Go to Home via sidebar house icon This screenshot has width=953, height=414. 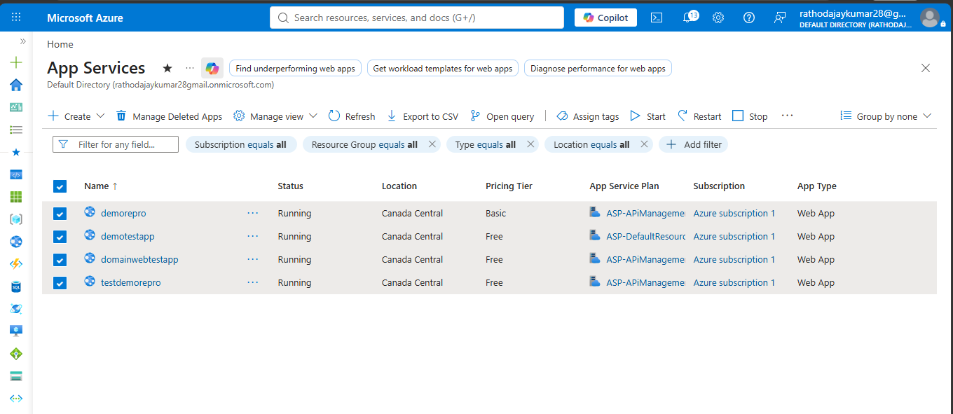coord(16,85)
